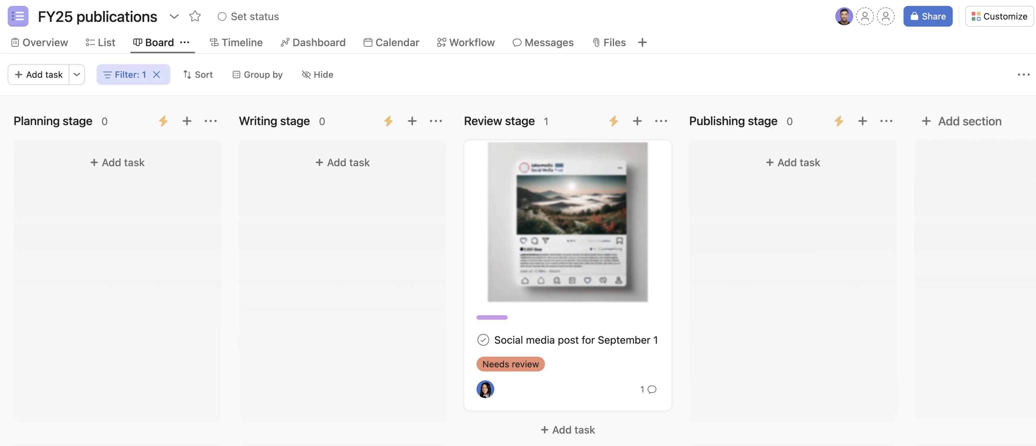Open the Group by menu
This screenshot has height=446, width=1036.
(257, 75)
